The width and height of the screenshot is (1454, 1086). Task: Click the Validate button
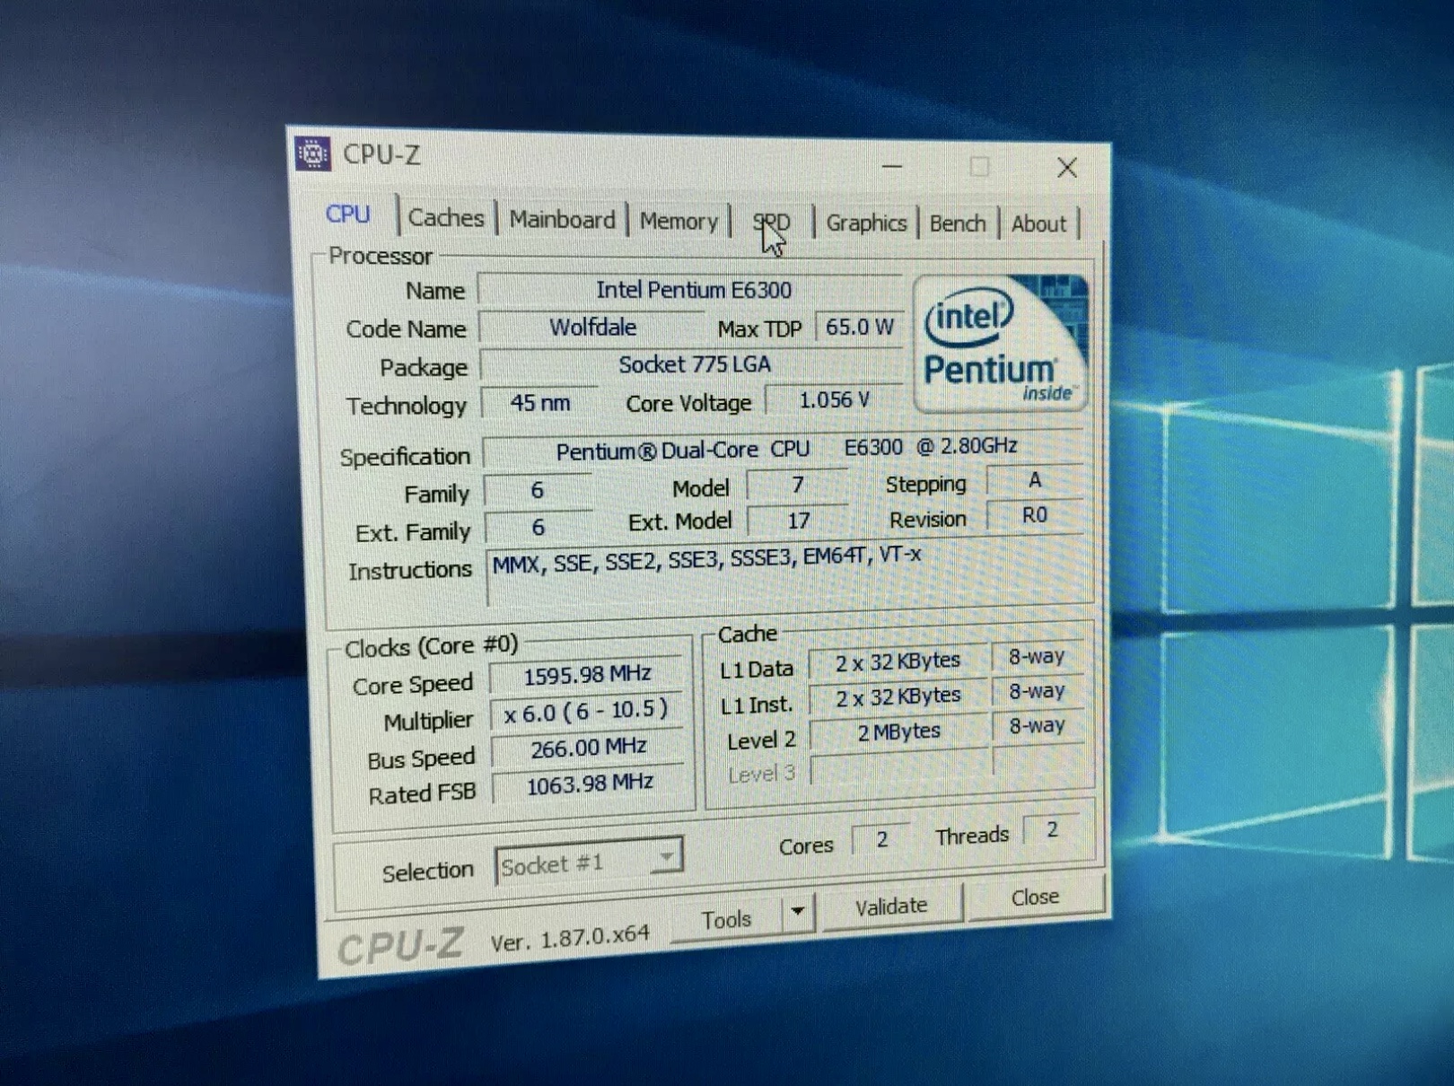tap(891, 906)
